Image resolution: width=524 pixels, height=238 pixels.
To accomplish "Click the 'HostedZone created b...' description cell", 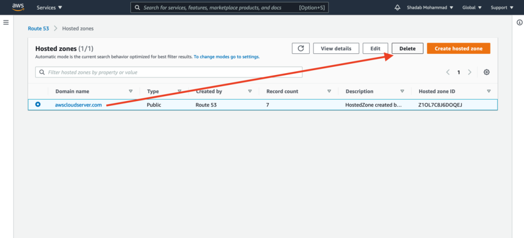I will tap(374, 104).
